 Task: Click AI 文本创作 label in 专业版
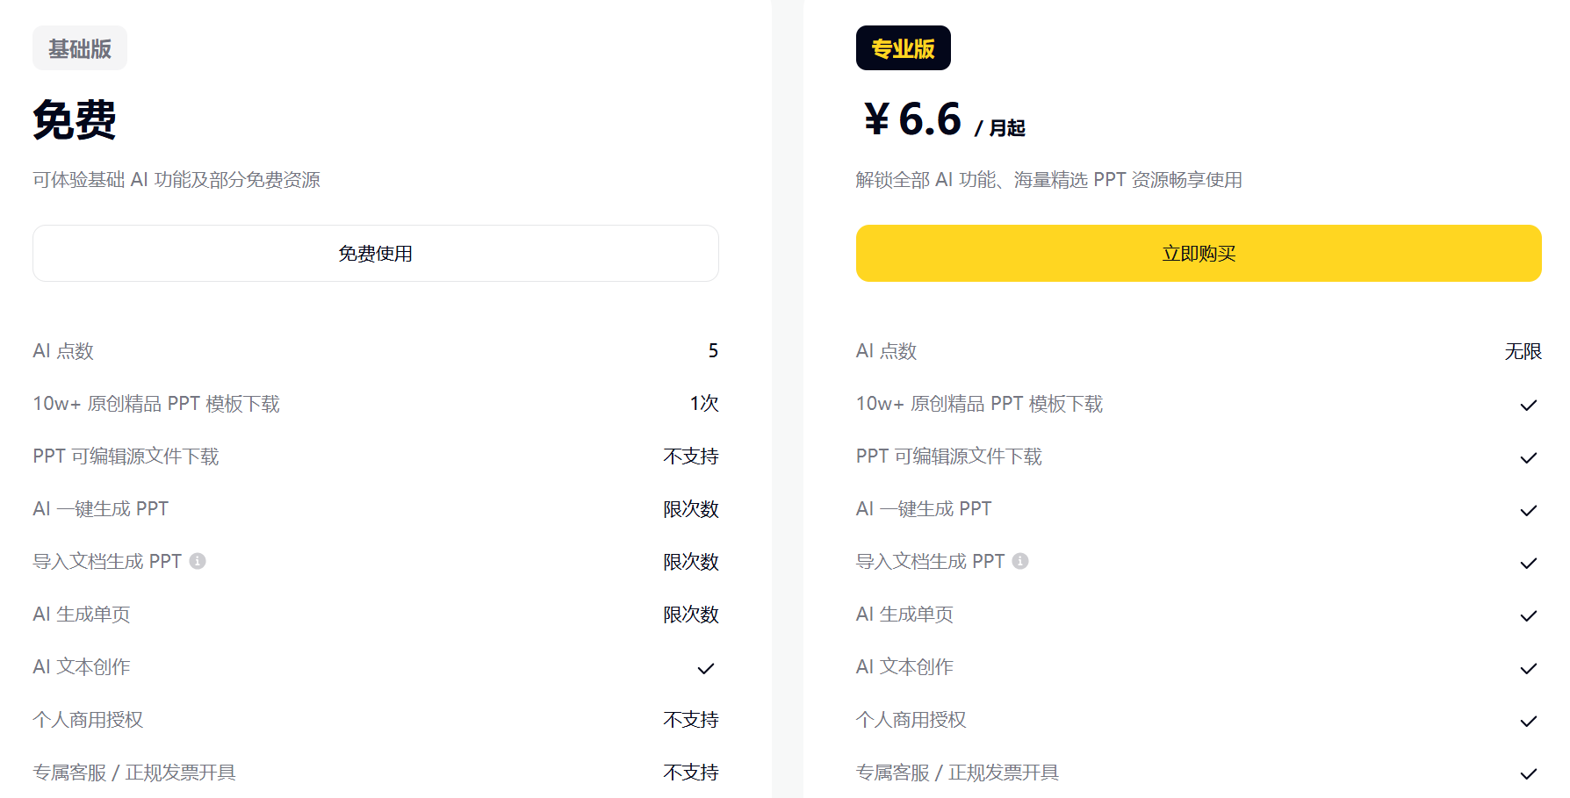(x=905, y=667)
